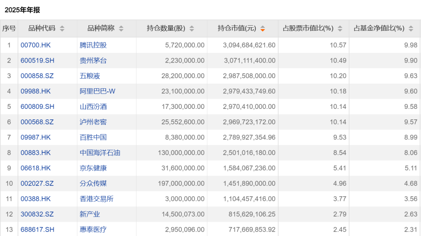421x236 pixels.
Task: Select market value 3,094,684,621.60
Action: coord(249,45)
